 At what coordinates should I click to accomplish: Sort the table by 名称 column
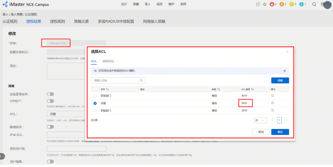(108, 89)
